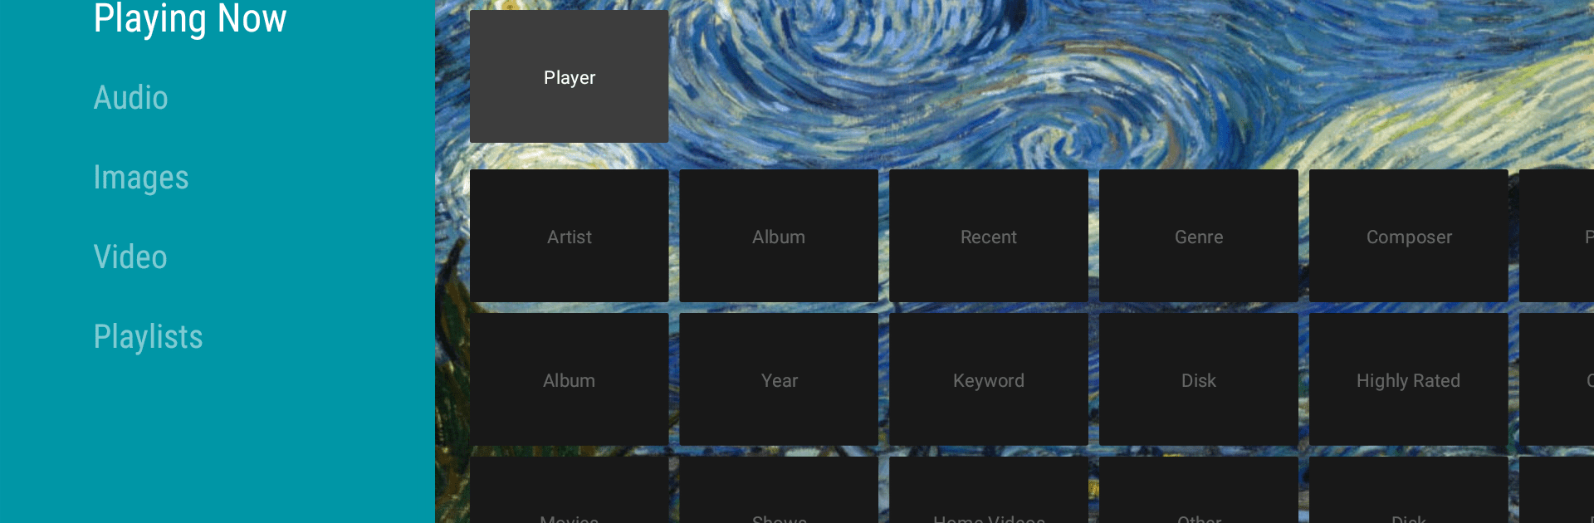The height and width of the screenshot is (523, 1594).
Task: Open the Composer card
Action: point(1409,236)
